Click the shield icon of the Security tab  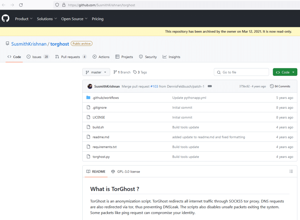[x=141, y=57]
